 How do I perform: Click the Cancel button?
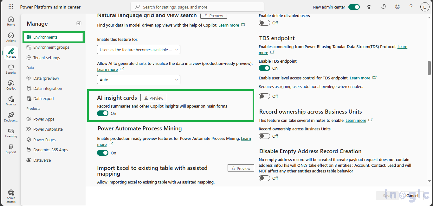click(x=412, y=196)
